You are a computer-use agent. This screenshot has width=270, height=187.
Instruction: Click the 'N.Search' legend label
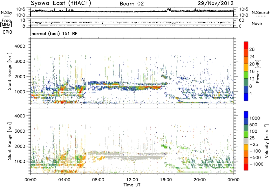click(261, 12)
